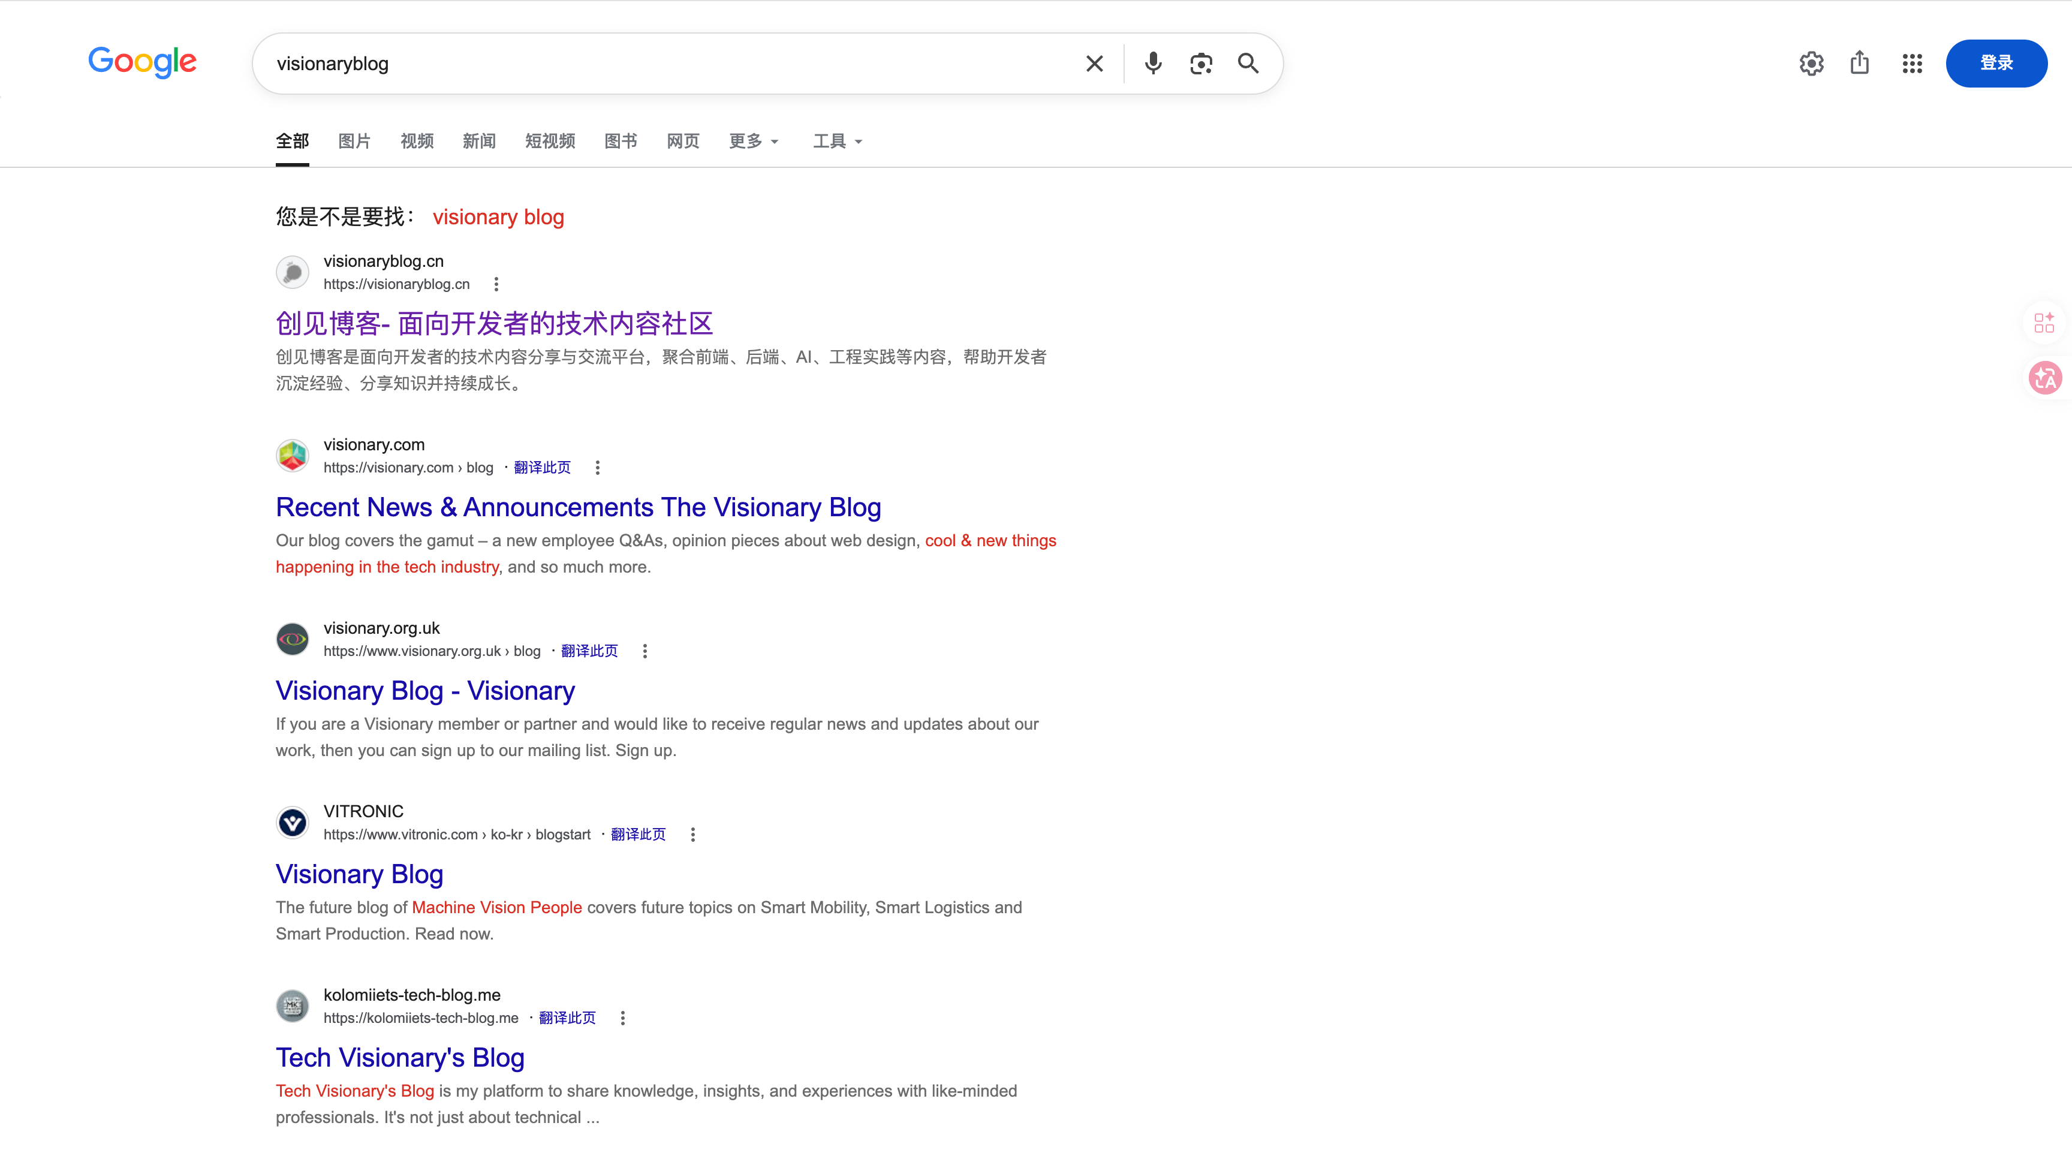Switch to the 图片 images tab
This screenshot has width=2072, height=1150.
[x=355, y=142]
